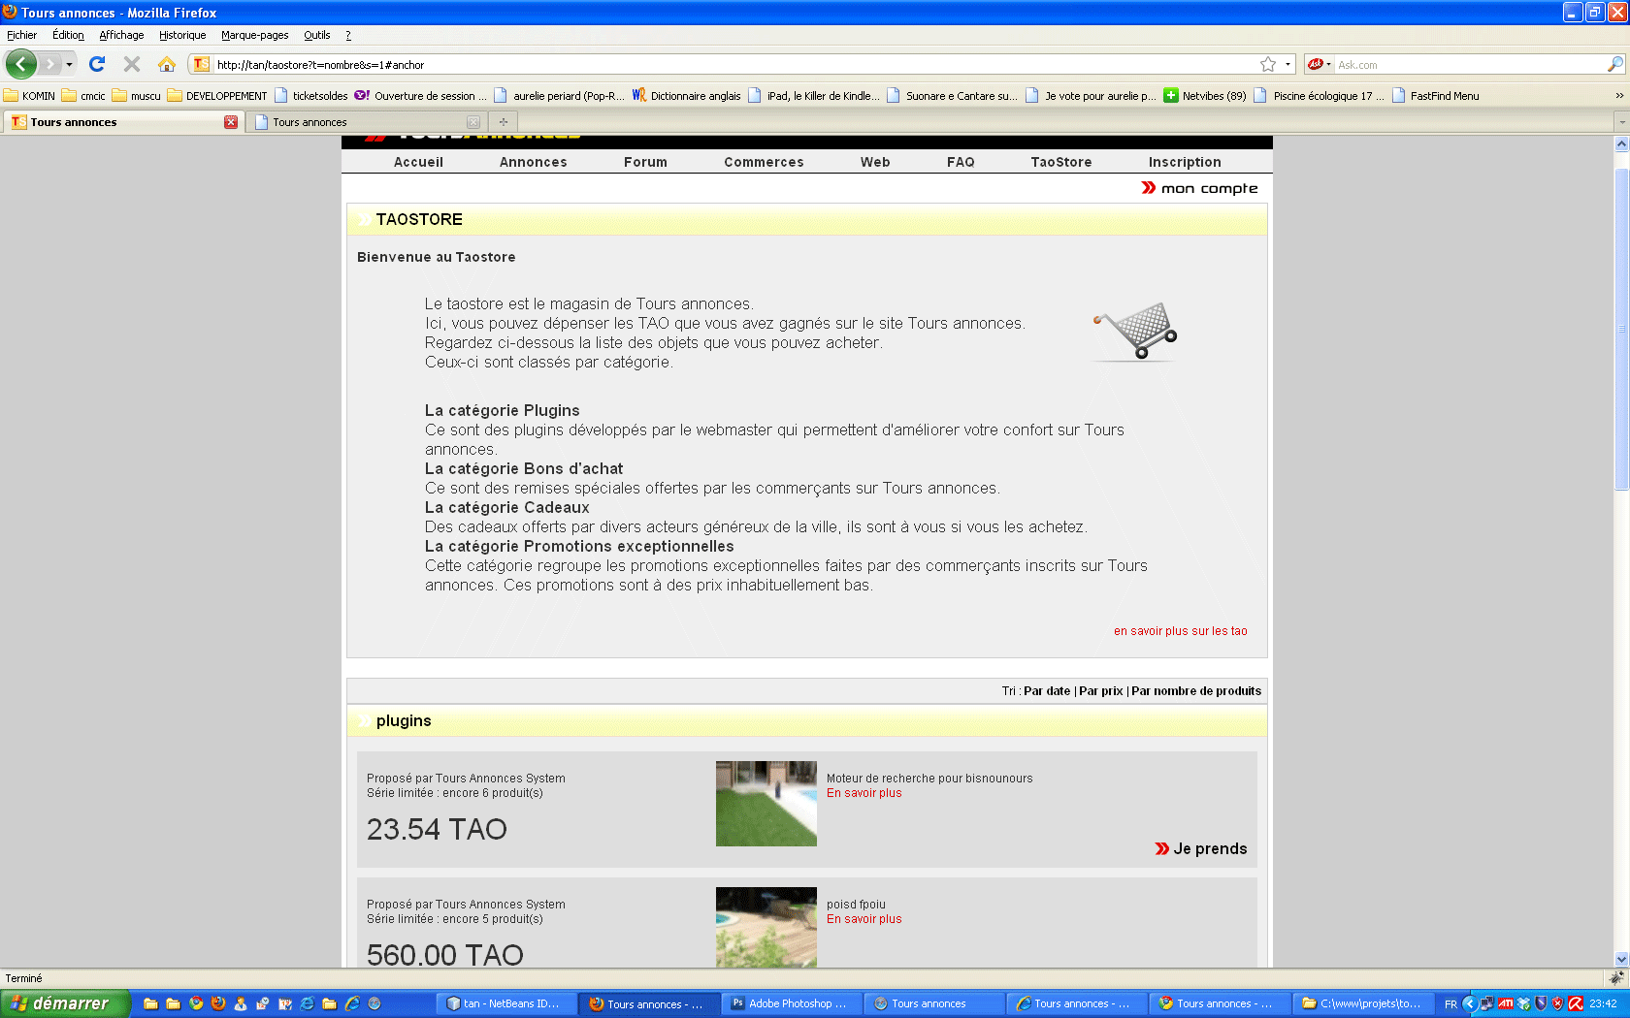Switch to the second Tours annonces tab
This screenshot has width=1630, height=1018.
(359, 122)
